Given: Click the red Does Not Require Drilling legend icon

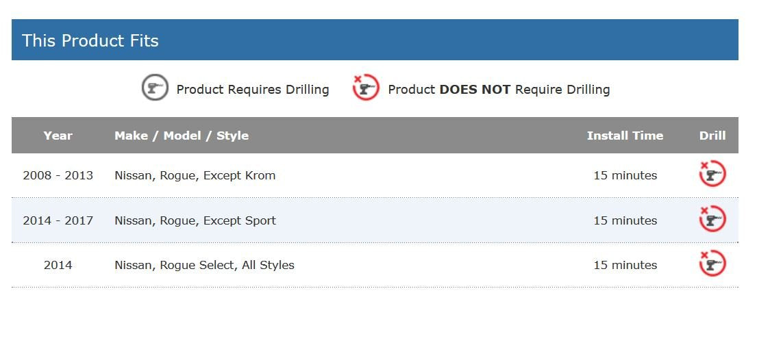Looking at the screenshot, I should click(x=366, y=88).
